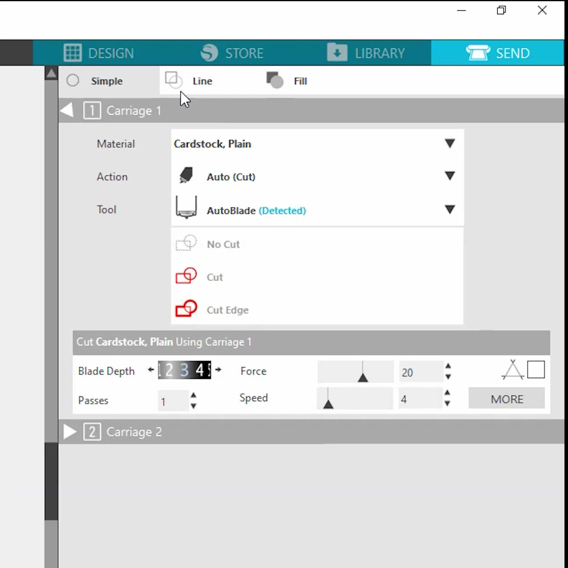Switch to the DESIGN tab

(x=99, y=53)
